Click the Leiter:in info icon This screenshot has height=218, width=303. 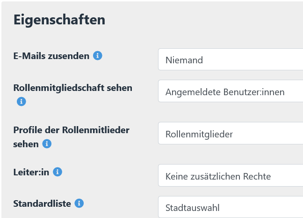(58, 172)
